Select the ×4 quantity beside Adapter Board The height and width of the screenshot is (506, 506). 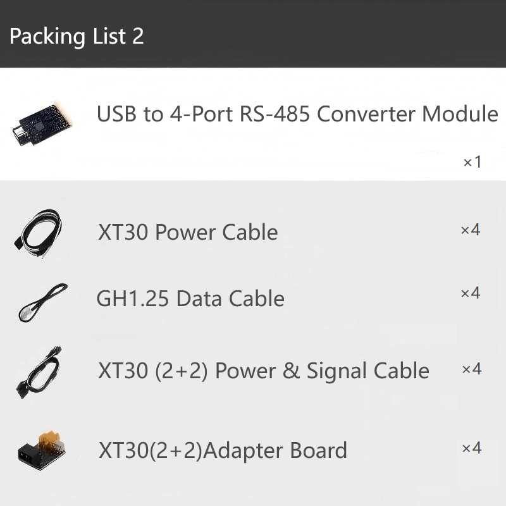click(x=471, y=448)
